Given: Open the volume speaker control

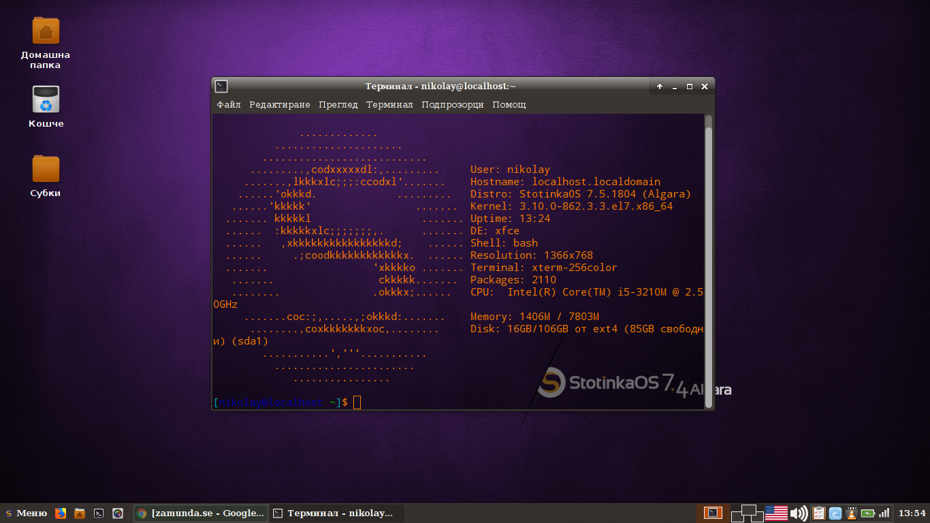Looking at the screenshot, I should point(799,513).
